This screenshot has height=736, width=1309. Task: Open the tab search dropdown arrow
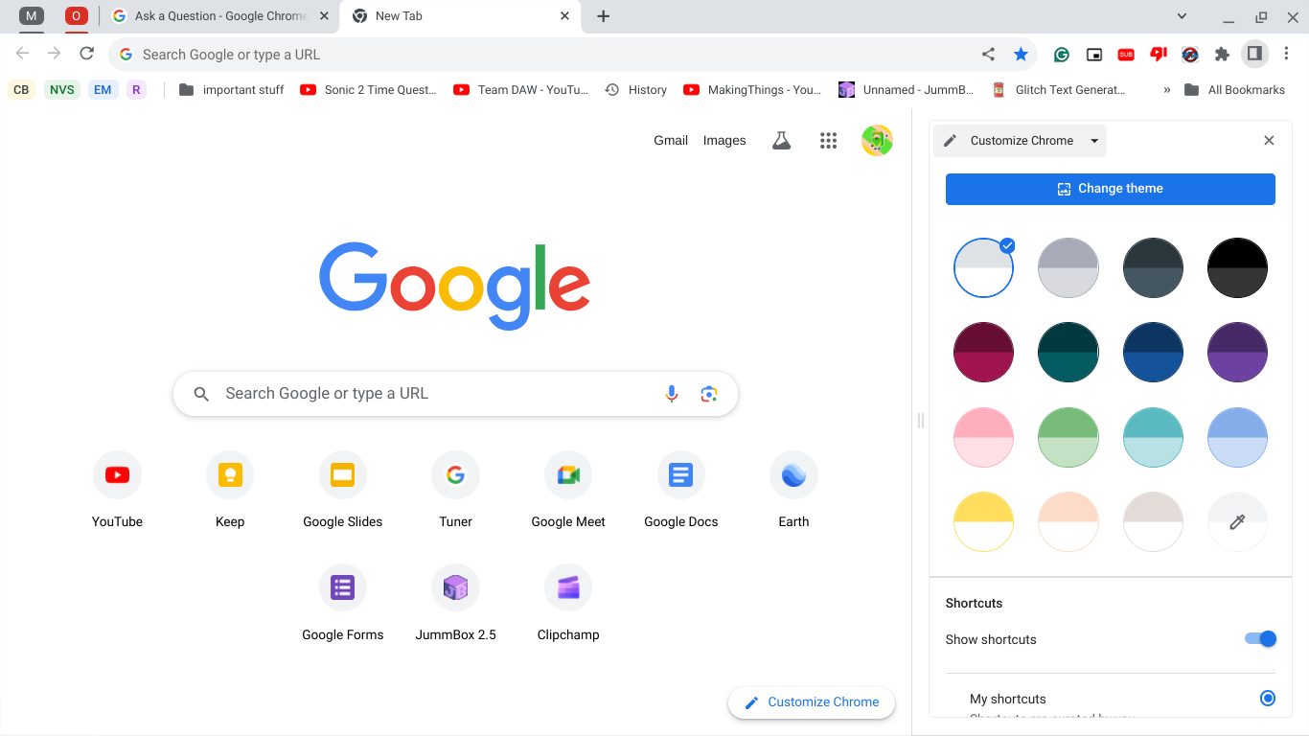tap(1182, 16)
